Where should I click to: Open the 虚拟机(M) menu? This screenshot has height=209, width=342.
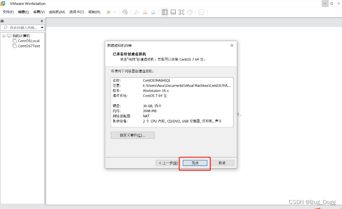tap(57, 12)
